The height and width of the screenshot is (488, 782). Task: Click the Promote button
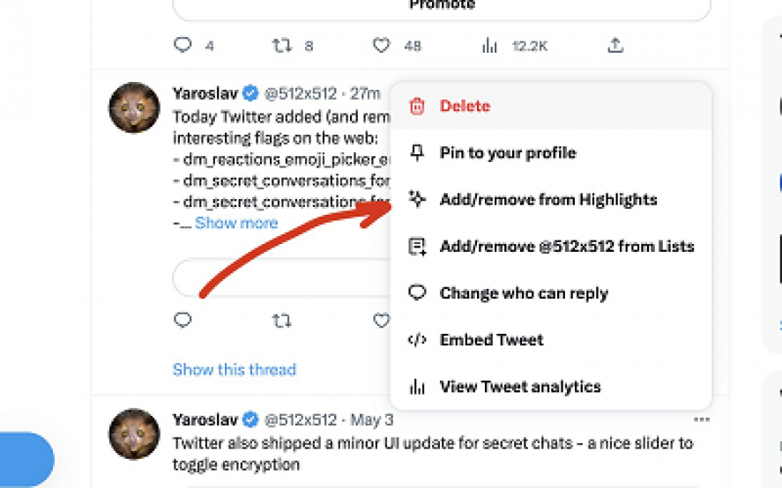point(442,6)
